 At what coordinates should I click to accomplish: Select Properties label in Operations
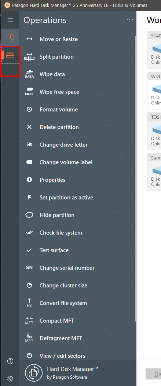coord(52,180)
